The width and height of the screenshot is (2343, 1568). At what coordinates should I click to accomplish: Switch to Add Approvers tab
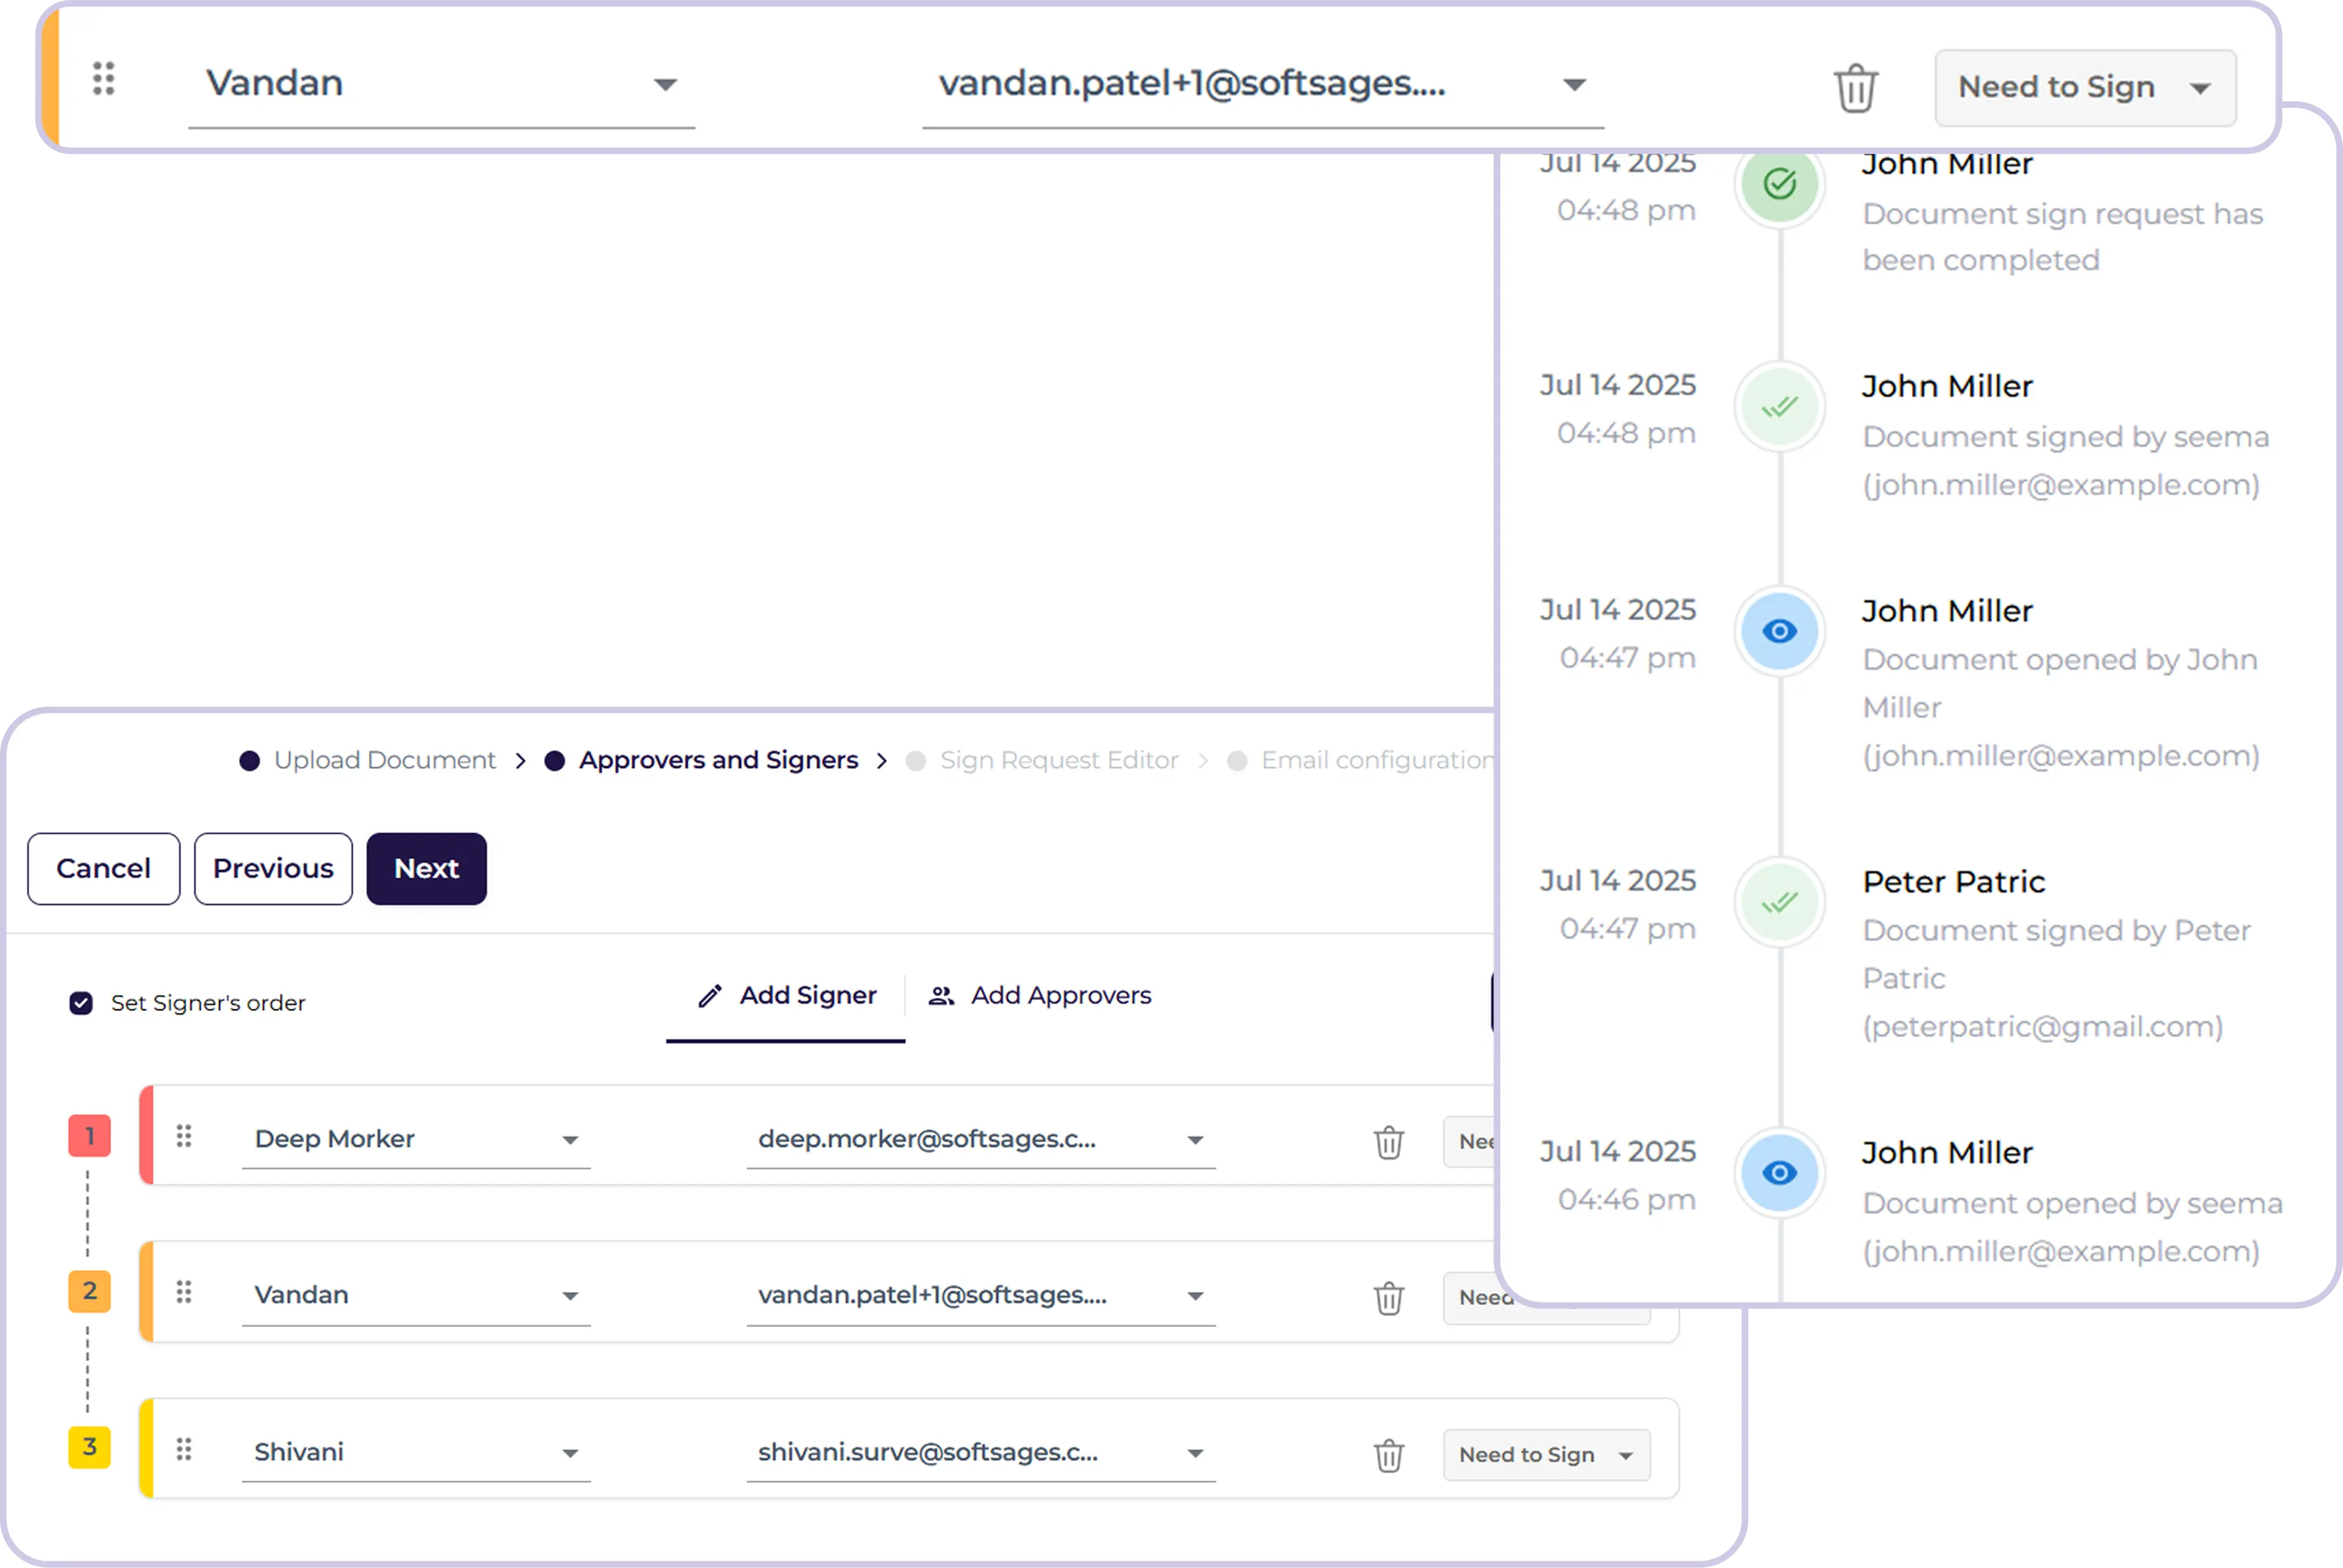1040,996
